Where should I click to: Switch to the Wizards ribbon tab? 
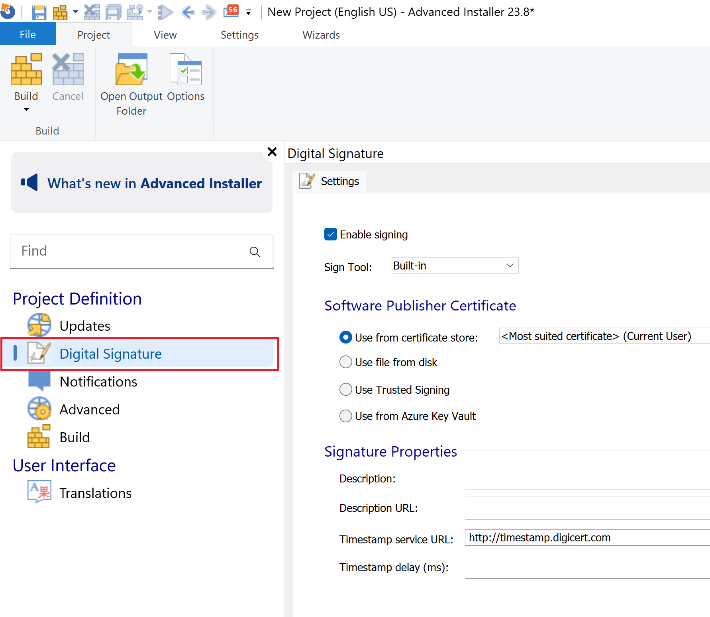click(321, 35)
